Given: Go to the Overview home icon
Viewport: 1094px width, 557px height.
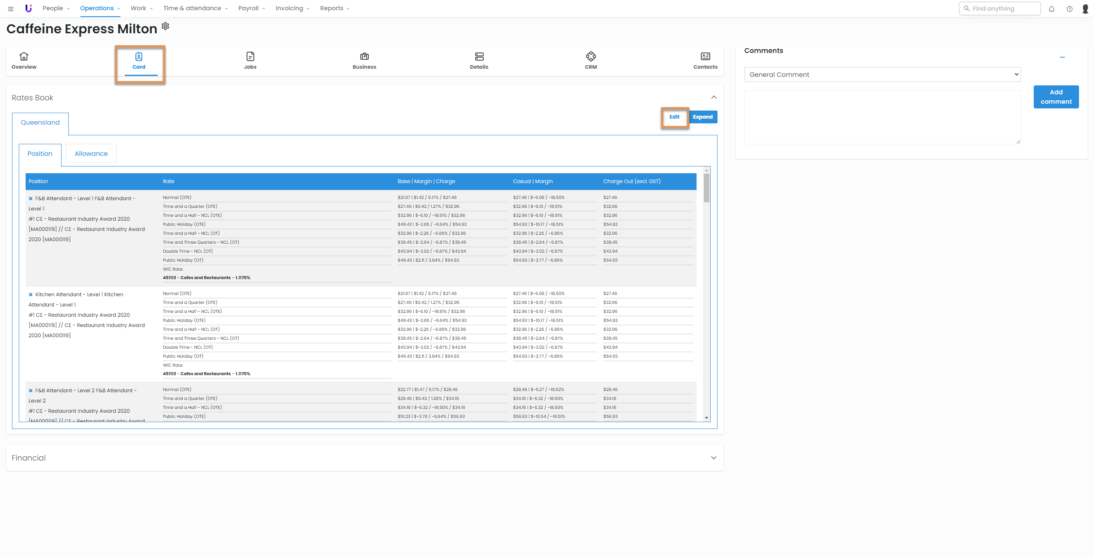Looking at the screenshot, I should (x=24, y=56).
